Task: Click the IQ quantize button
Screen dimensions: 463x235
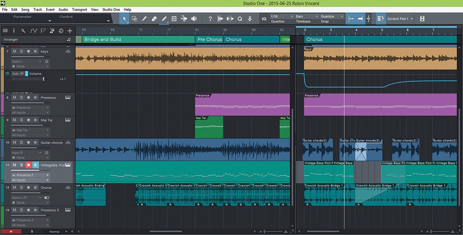Action: coord(264,19)
